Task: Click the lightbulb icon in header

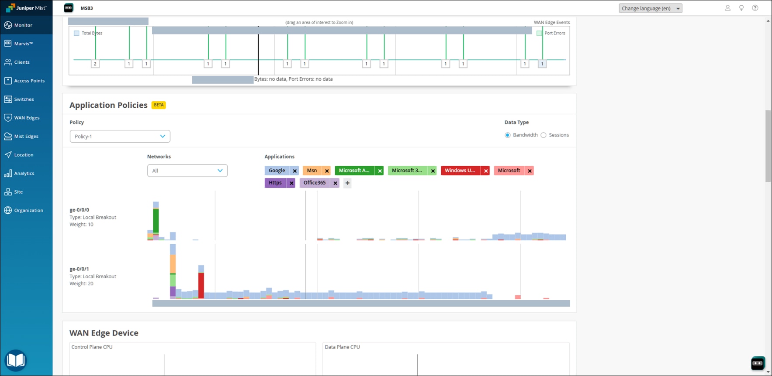Action: (741, 8)
